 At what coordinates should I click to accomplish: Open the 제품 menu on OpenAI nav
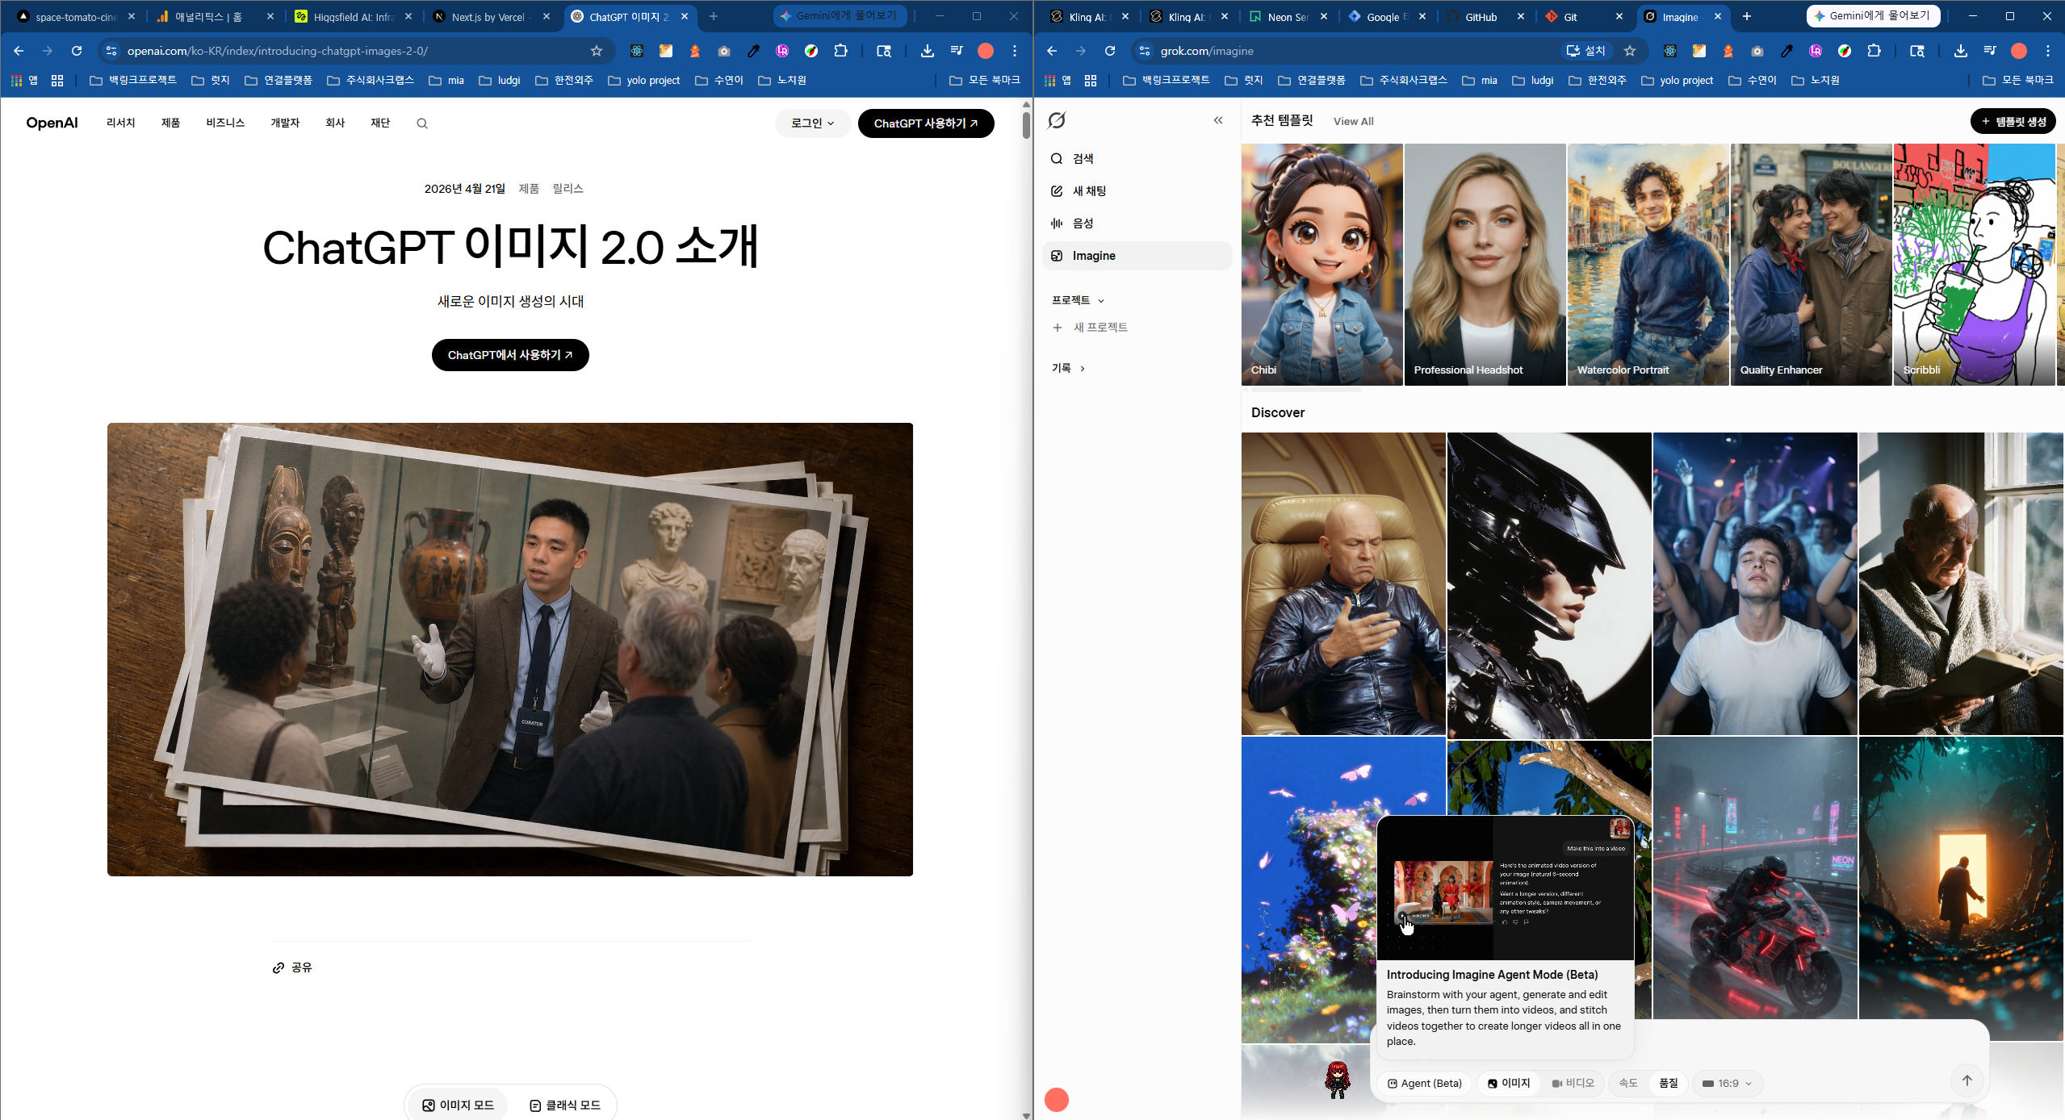point(170,123)
